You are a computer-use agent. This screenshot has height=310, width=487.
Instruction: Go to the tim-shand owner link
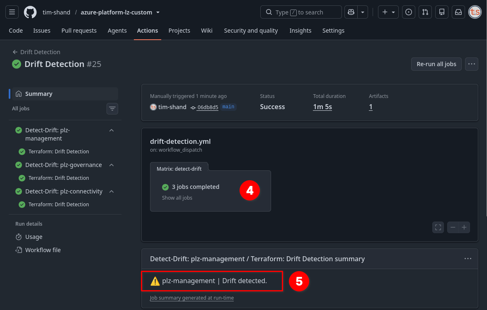56,12
